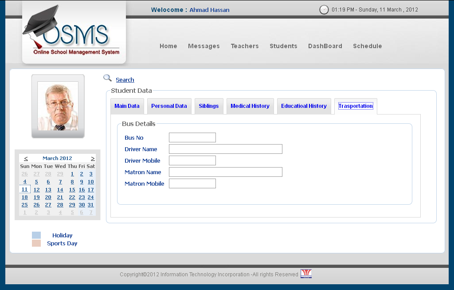The width and height of the screenshot is (454, 290).
Task: Open the Messages menu
Action: tap(204, 46)
